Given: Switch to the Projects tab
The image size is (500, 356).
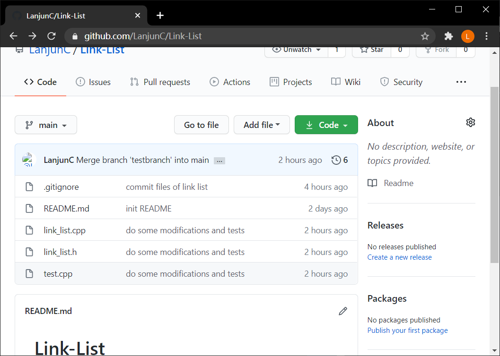Looking at the screenshot, I should [290, 82].
